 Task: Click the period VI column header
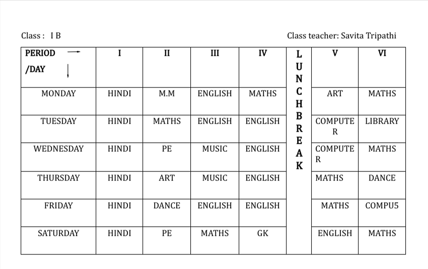coord(382,53)
